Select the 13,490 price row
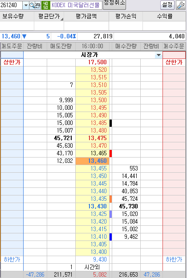 (x=92, y=116)
